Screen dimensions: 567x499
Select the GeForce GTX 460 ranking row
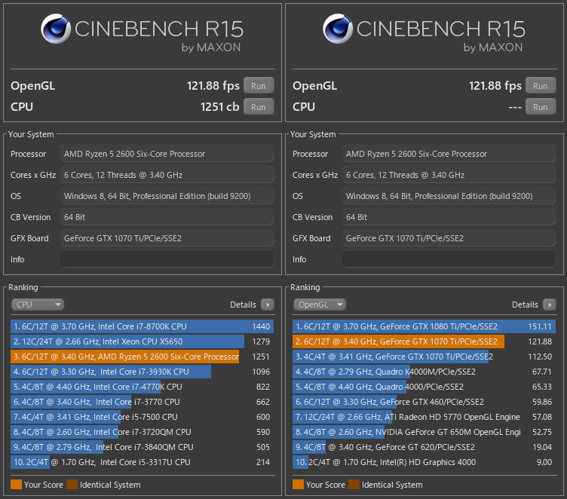point(424,402)
